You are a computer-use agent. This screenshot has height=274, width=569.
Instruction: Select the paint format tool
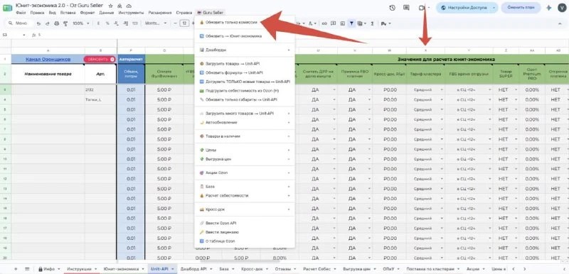pos(65,23)
